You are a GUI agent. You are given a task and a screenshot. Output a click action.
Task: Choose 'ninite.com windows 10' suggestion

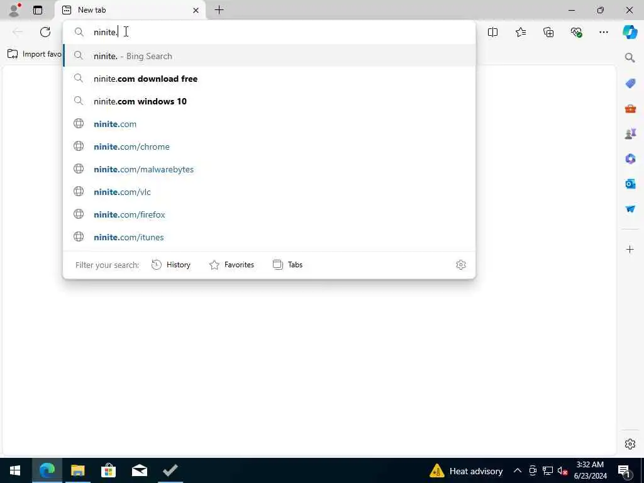coord(269,101)
